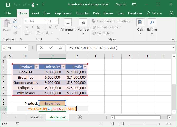Open Conditional Formatting menu

coord(112,21)
